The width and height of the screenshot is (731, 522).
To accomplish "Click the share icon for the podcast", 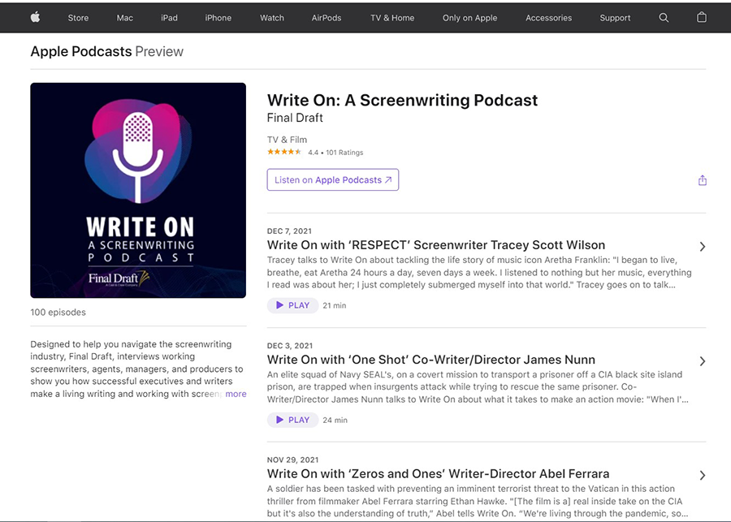I will (x=703, y=180).
